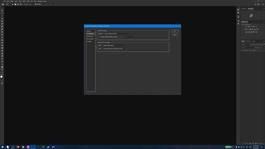Screen dimensions: 265x149
Task: Open the collapsed Actions panel icon
Action: (238, 13)
